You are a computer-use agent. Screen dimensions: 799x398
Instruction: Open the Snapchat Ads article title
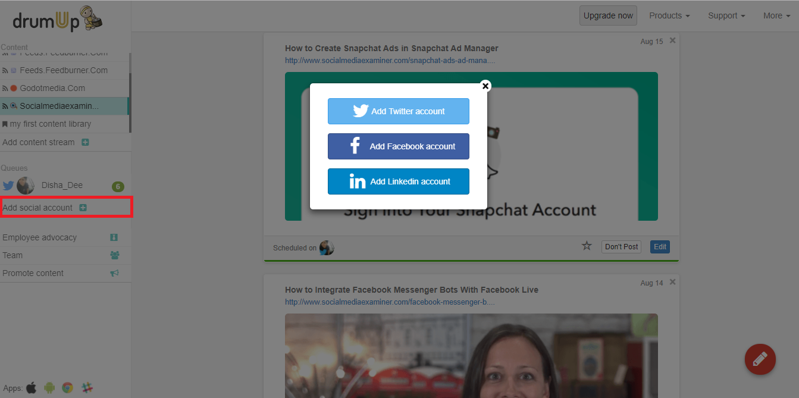(x=391, y=48)
